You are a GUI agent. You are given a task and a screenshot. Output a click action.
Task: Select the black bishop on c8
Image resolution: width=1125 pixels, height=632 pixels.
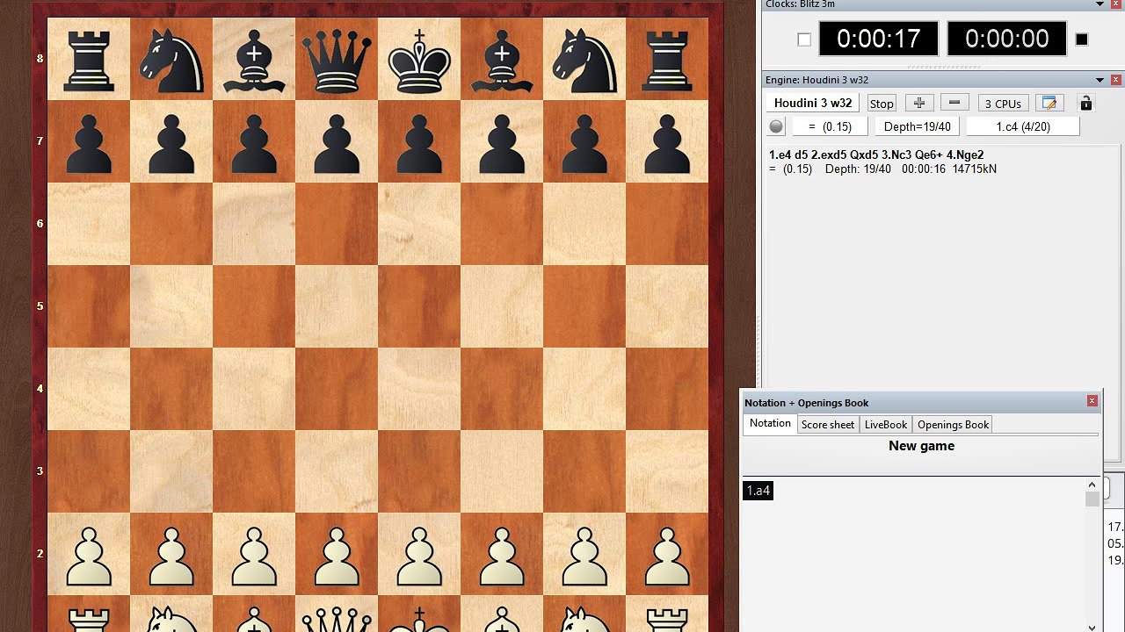coord(254,60)
